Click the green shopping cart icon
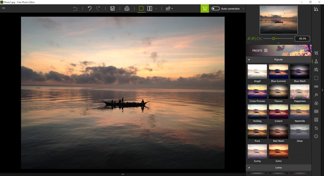 205,9
